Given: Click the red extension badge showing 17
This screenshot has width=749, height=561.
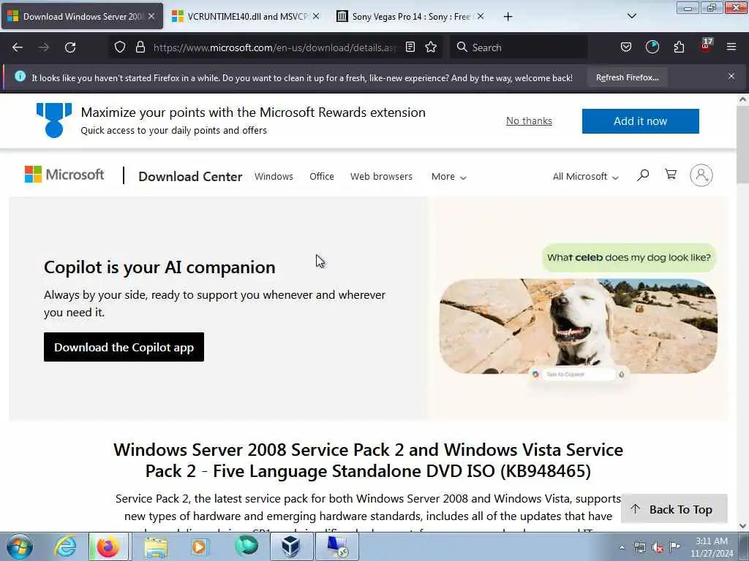Looking at the screenshot, I should coord(706,46).
